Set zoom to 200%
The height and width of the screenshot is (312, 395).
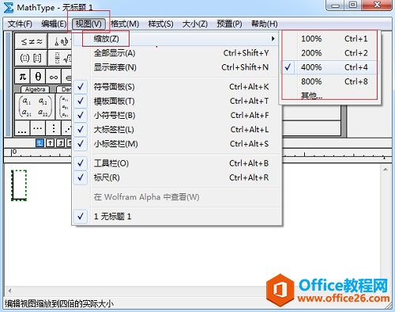tap(329, 53)
